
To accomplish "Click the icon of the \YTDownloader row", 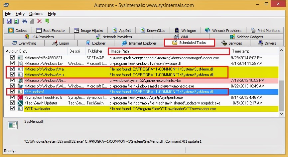I will click(20, 109).
